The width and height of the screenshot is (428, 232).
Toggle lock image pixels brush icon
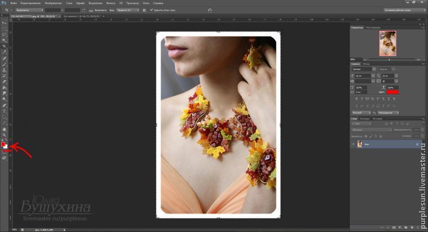(371, 136)
